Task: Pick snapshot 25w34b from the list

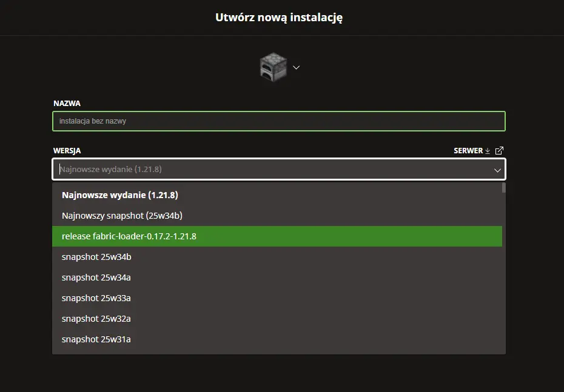Action: tap(277, 257)
